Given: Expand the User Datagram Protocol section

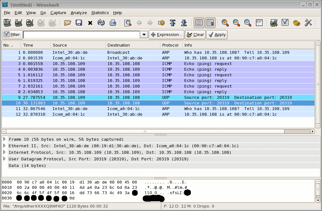Looking at the screenshot, I should [4, 159].
